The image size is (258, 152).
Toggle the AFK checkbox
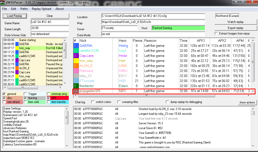click(x=48, y=98)
